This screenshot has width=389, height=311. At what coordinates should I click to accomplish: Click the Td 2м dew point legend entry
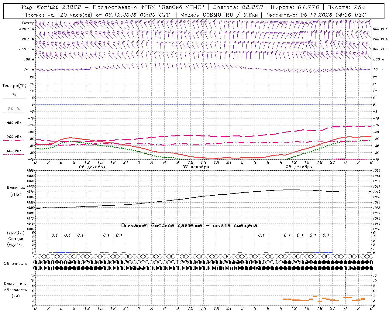click(14, 109)
